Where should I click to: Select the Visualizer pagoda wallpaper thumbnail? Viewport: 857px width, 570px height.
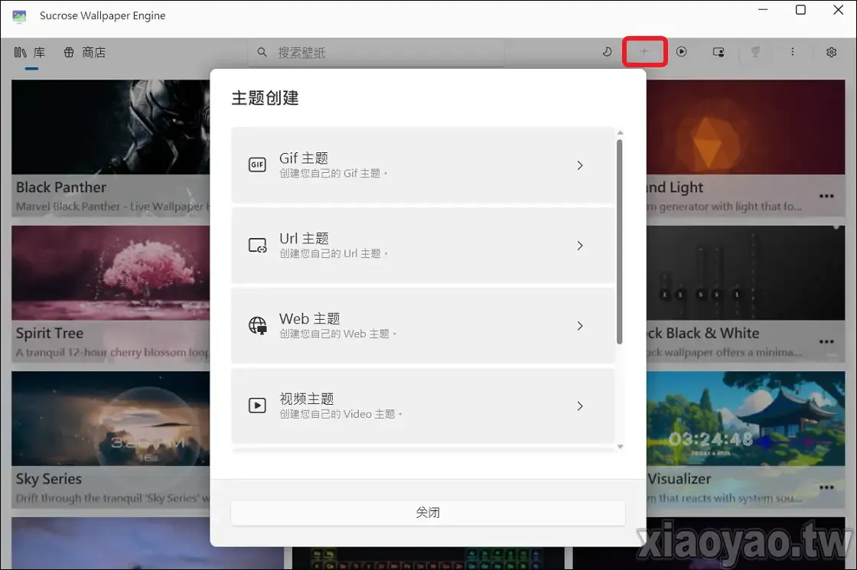click(x=745, y=419)
